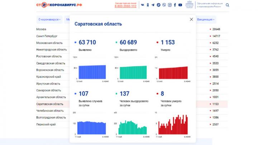
Task: Open the Viber icon in header
Action: click(164, 5)
